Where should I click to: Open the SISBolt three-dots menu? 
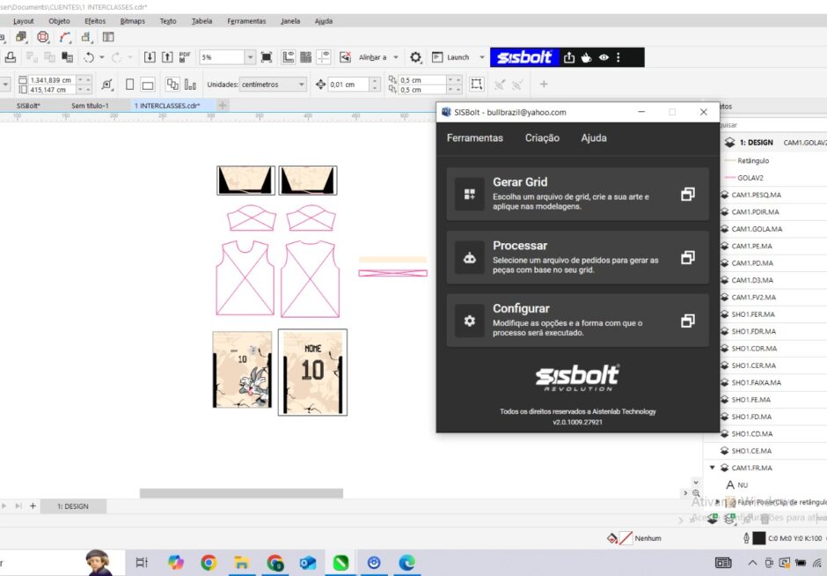coord(618,57)
